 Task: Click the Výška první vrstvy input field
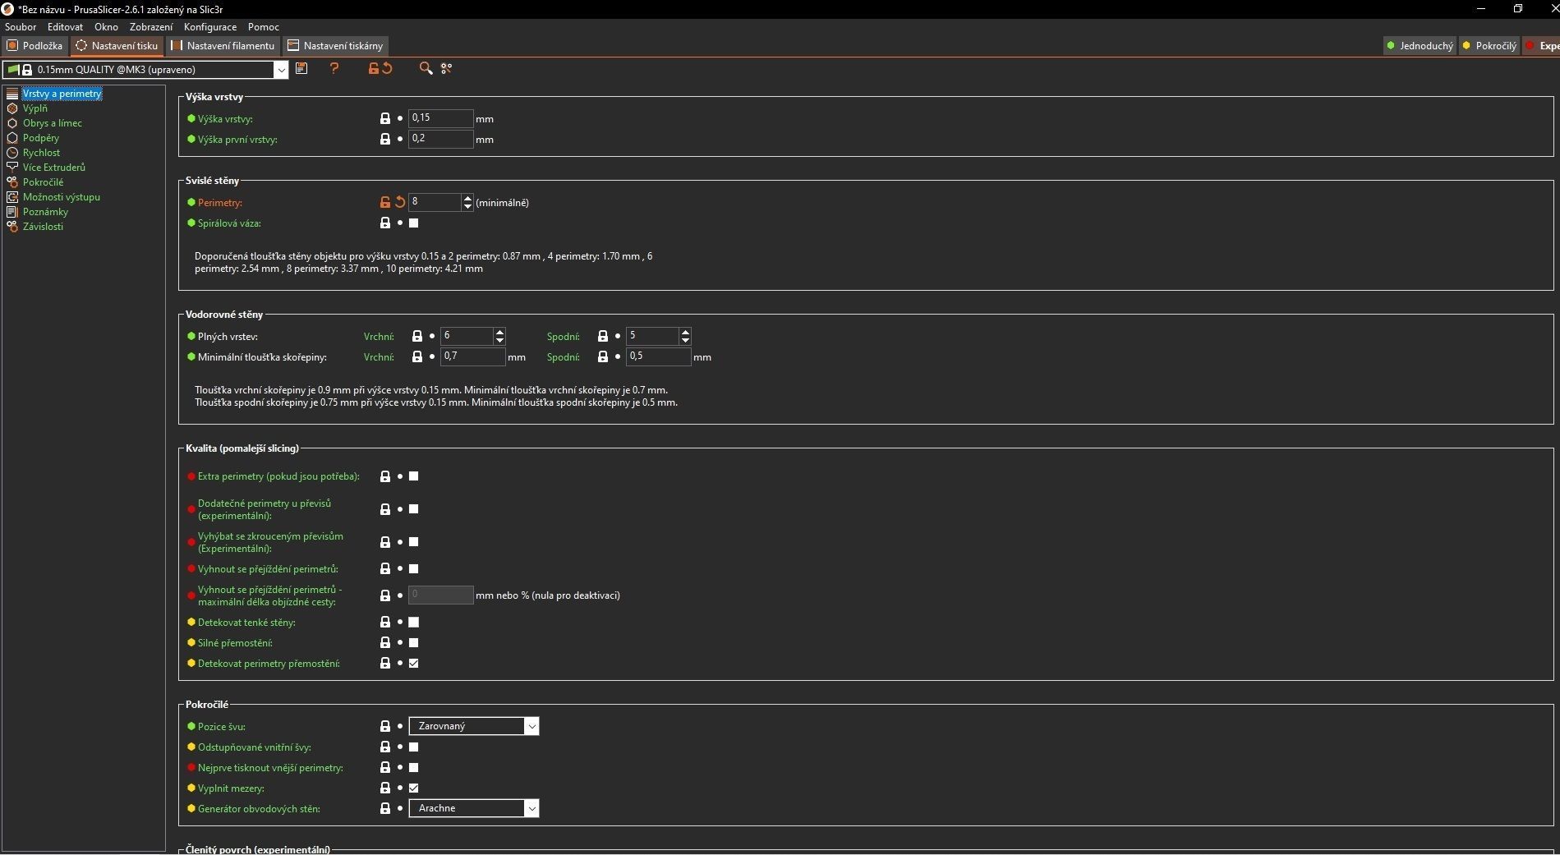441,139
